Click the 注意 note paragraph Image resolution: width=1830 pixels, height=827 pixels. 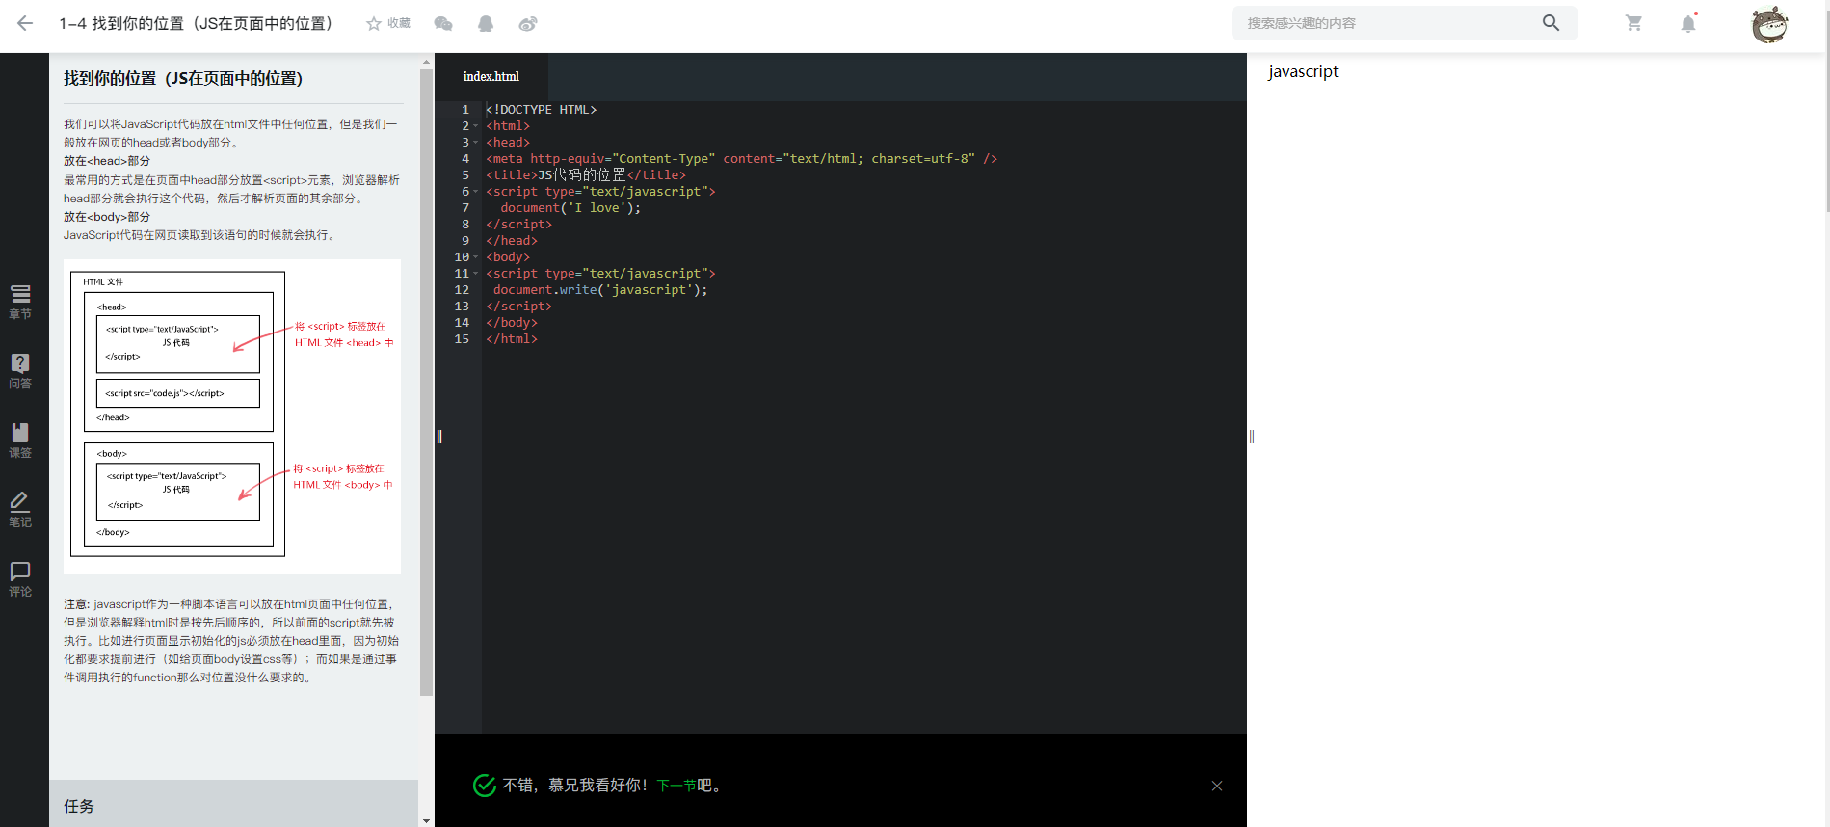231,641
